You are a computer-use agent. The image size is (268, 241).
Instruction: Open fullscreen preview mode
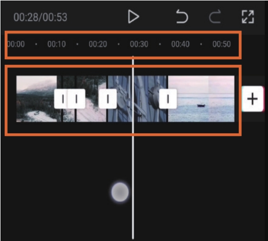pyautogui.click(x=248, y=16)
